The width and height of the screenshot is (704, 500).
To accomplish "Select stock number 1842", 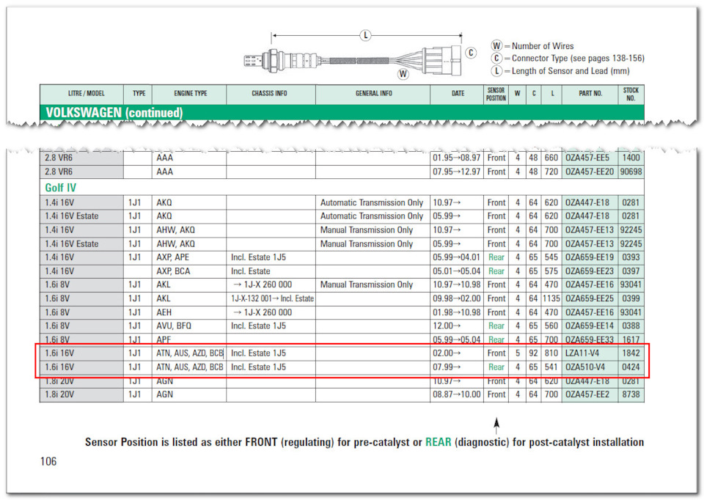I will tap(631, 353).
